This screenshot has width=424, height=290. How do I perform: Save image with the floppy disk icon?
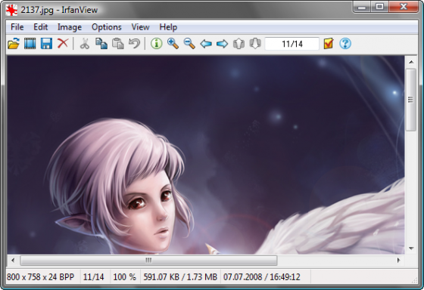click(46, 44)
